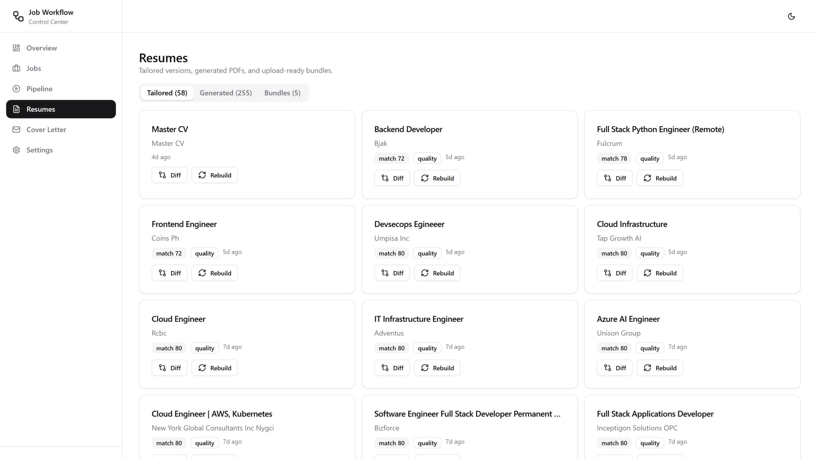Open the Full Stack Python Engineer (Remote) title

660,129
